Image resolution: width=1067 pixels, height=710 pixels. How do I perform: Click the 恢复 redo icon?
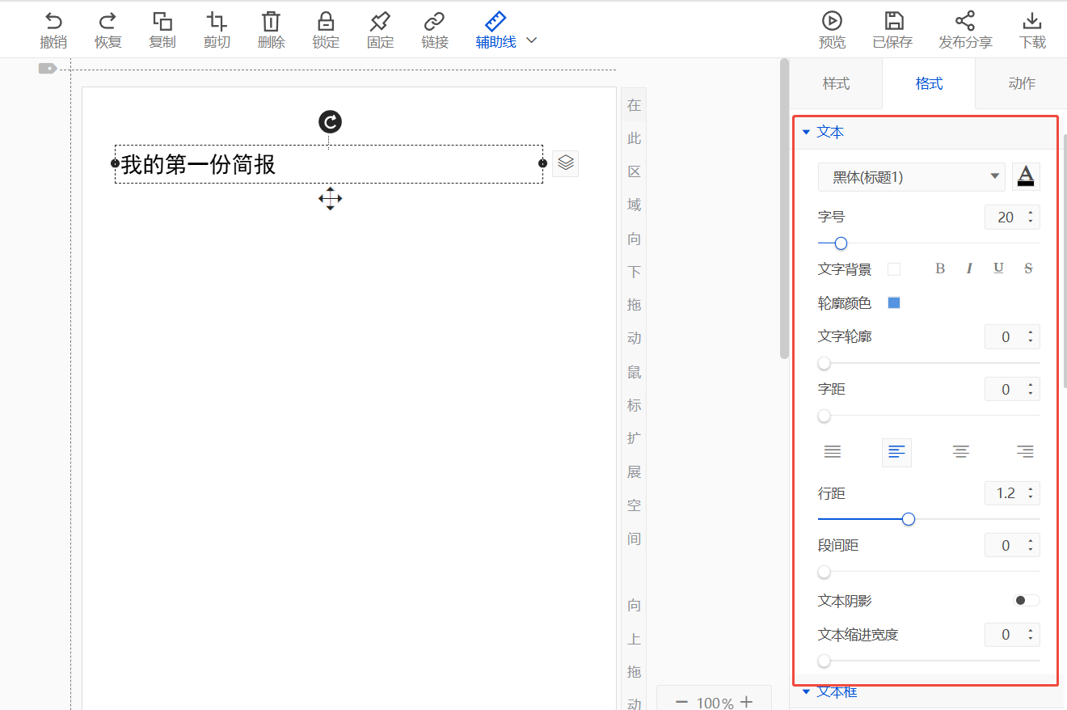click(108, 22)
